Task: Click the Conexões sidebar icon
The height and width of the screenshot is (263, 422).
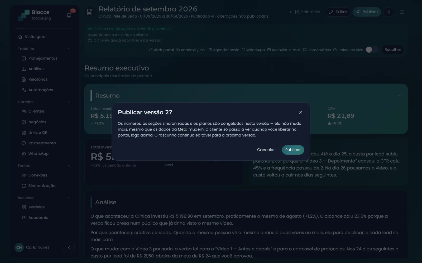Action: 24,175
